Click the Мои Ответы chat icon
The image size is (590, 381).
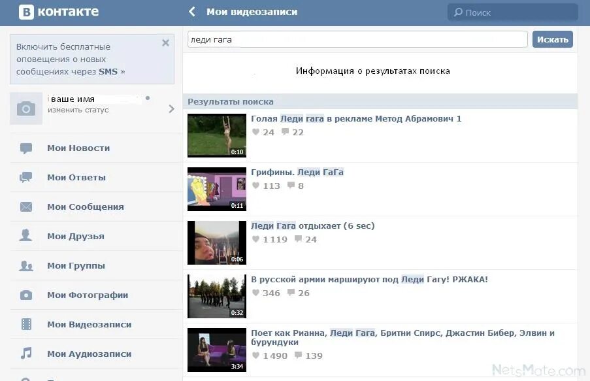pos(26,177)
